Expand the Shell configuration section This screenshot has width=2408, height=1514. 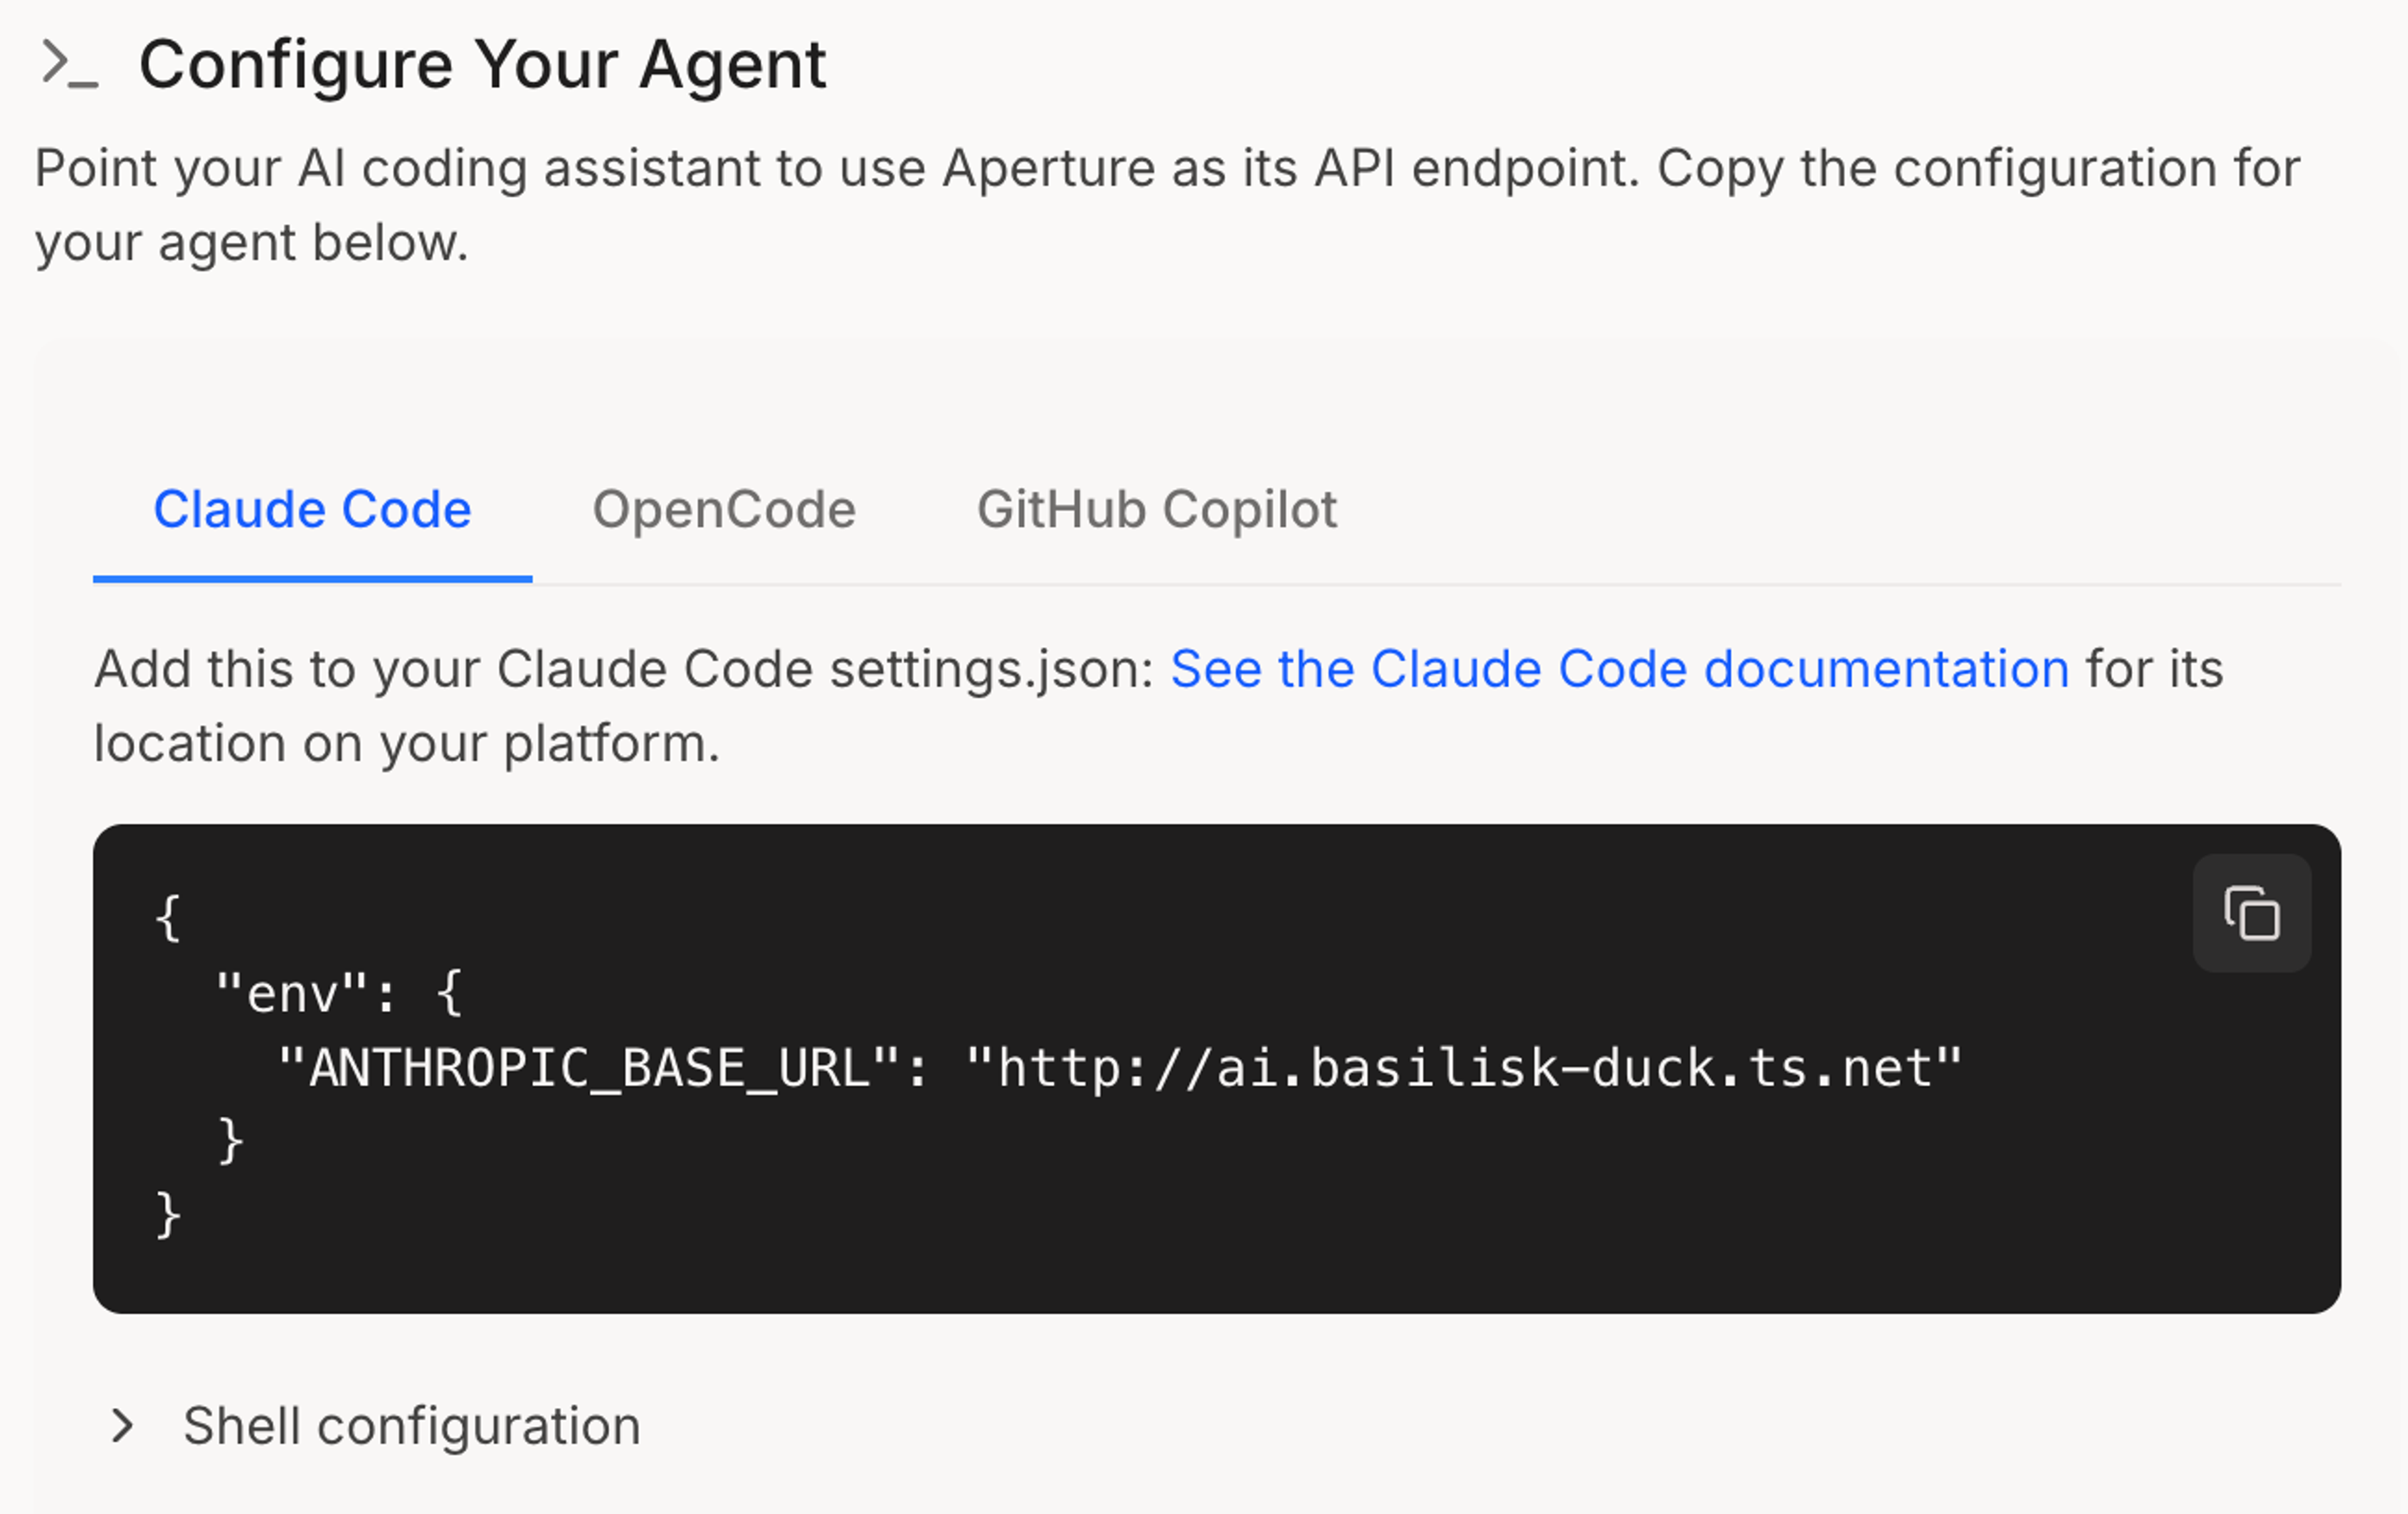pyautogui.click(x=122, y=1426)
